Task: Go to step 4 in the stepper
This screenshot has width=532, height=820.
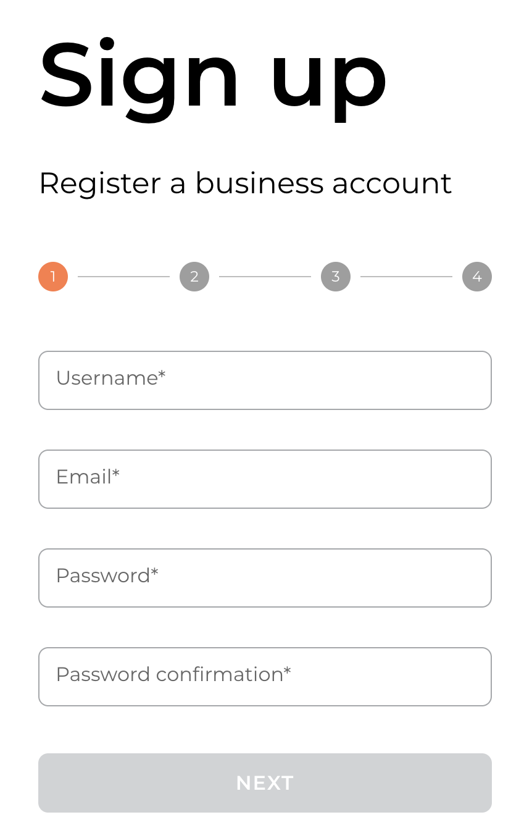Action: 477,277
